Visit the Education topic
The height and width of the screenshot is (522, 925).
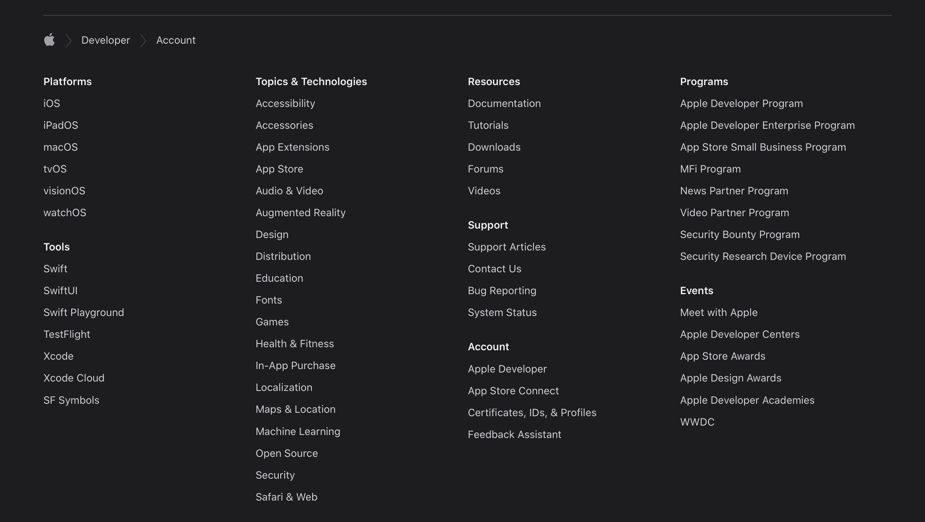(x=279, y=278)
